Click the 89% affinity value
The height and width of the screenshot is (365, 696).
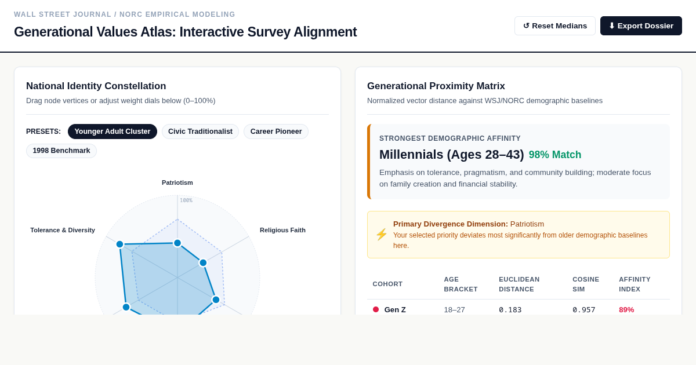click(626, 309)
